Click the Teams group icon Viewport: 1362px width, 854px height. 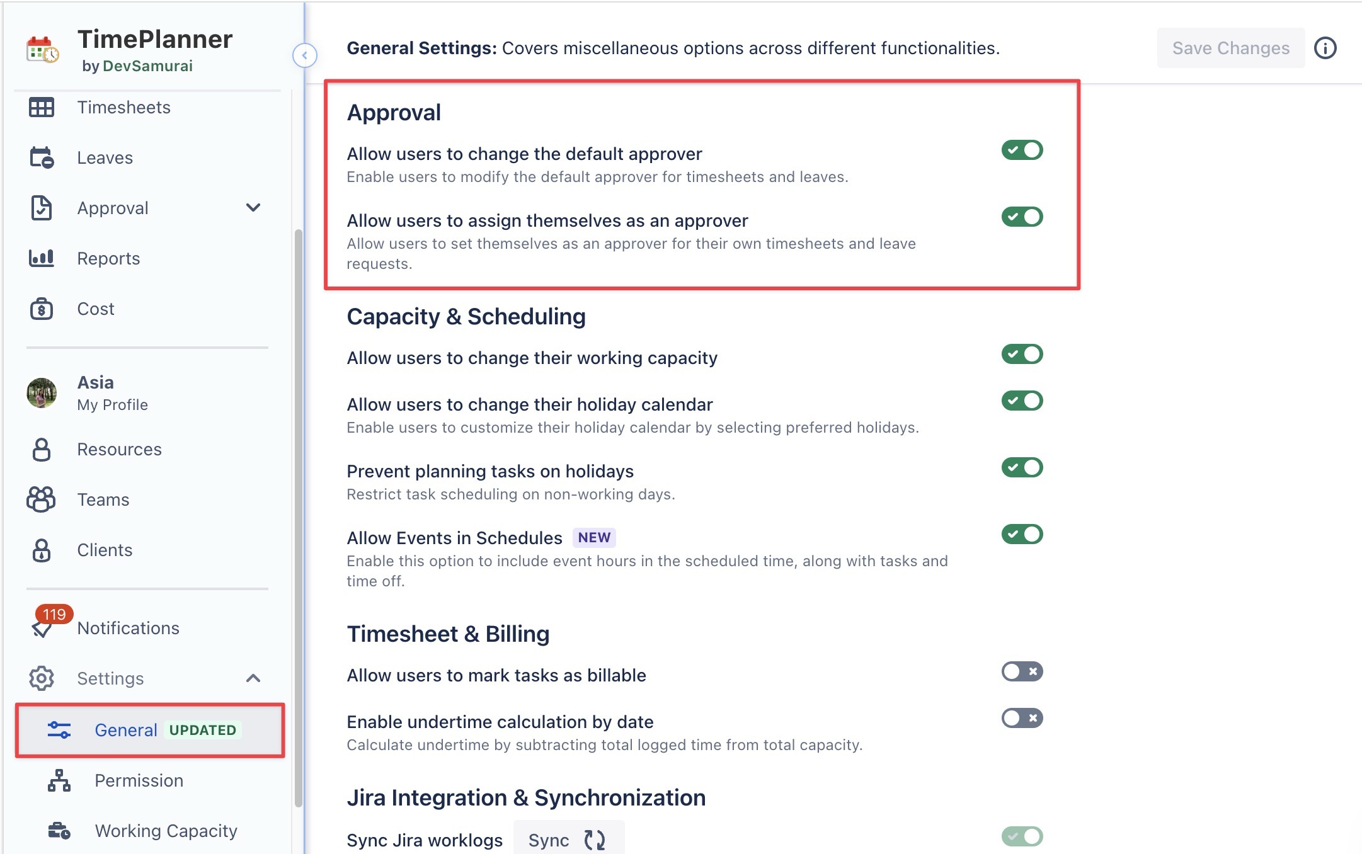point(42,499)
